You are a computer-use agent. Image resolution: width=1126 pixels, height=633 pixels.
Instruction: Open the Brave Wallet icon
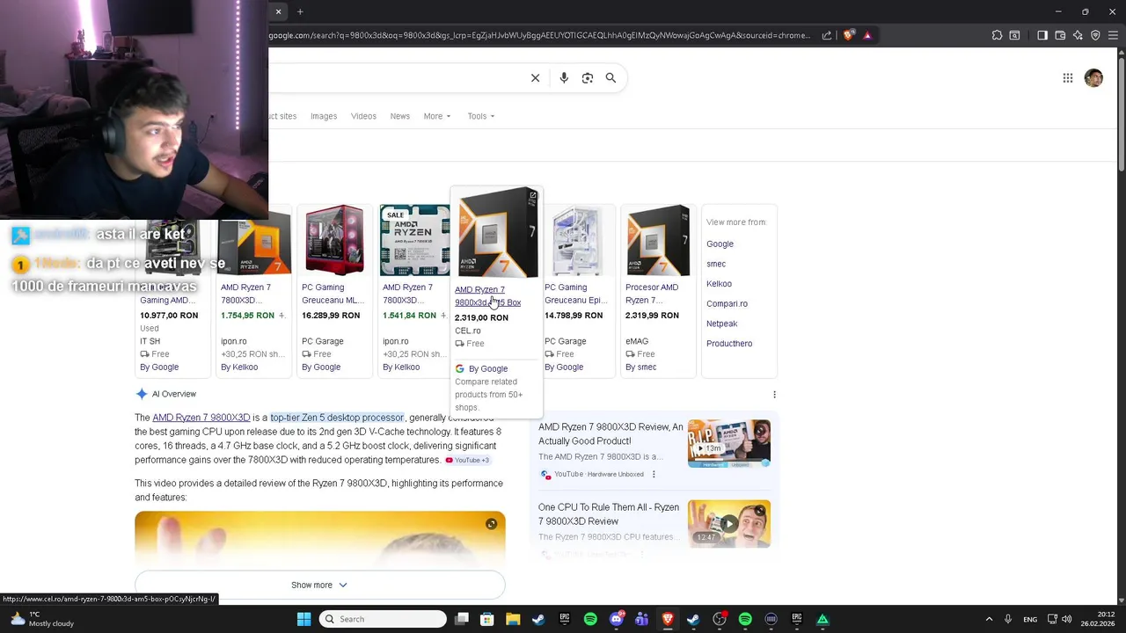pos(1060,35)
